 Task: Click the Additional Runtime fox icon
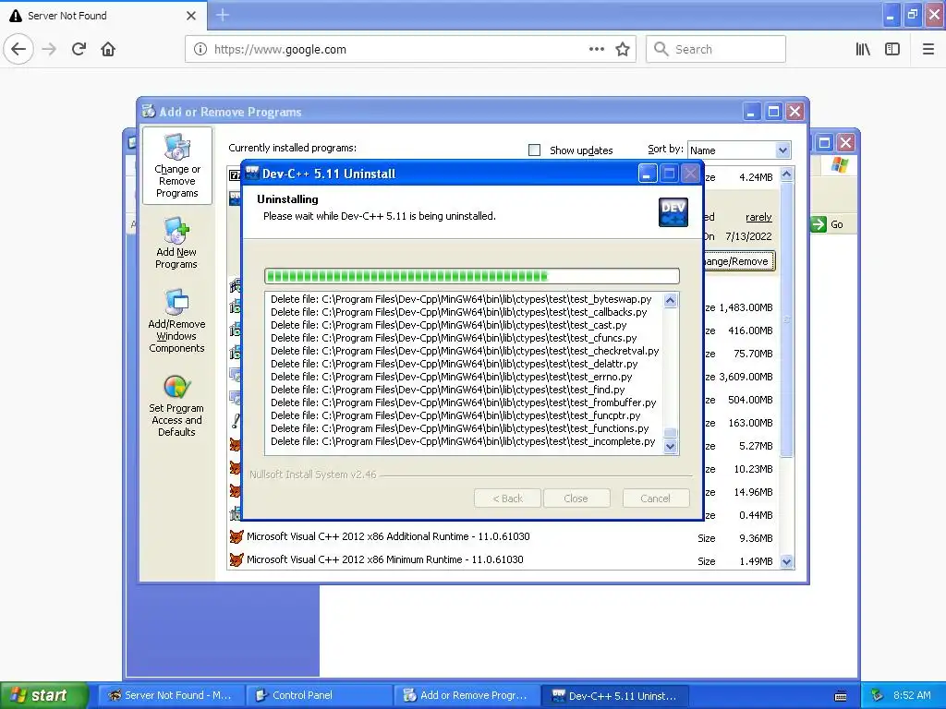236,536
